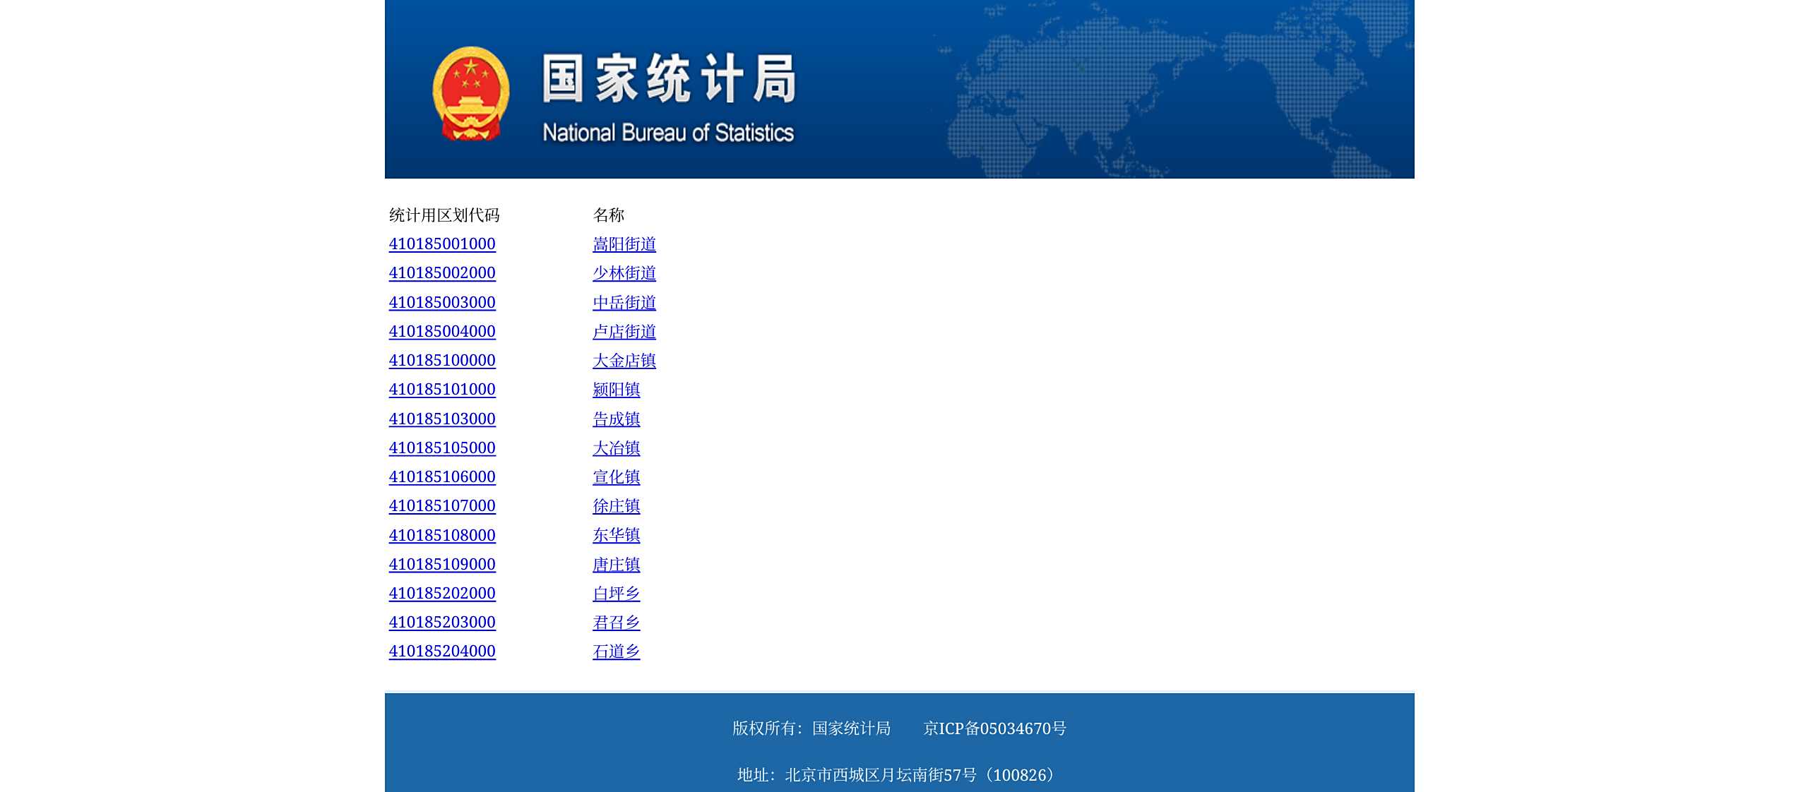Click code 410185106000

tap(442, 477)
